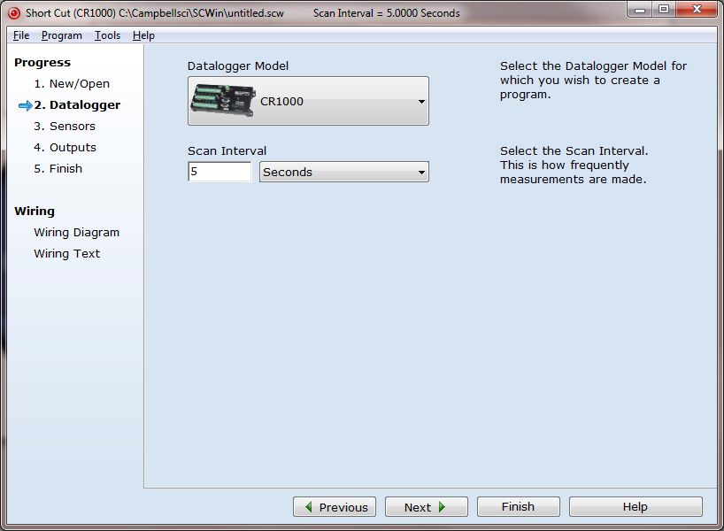
Task: Click the 'Select the Datalogger Model' help text
Action: tap(593, 80)
